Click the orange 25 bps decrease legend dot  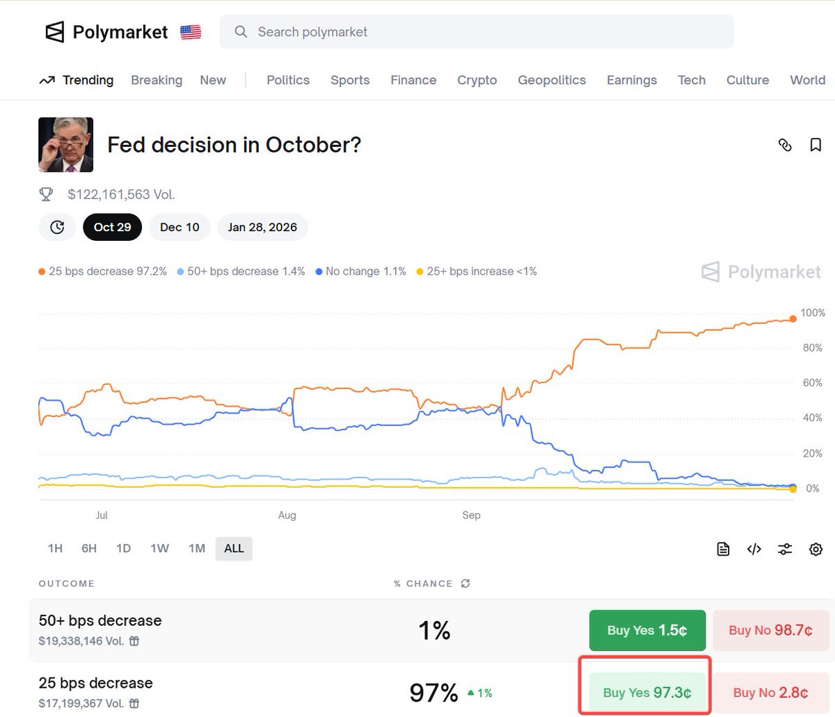click(42, 272)
